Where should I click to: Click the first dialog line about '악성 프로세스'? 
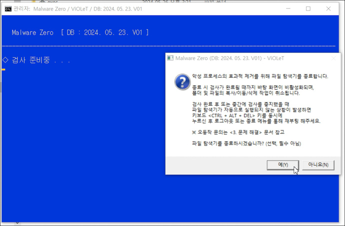[260, 76]
